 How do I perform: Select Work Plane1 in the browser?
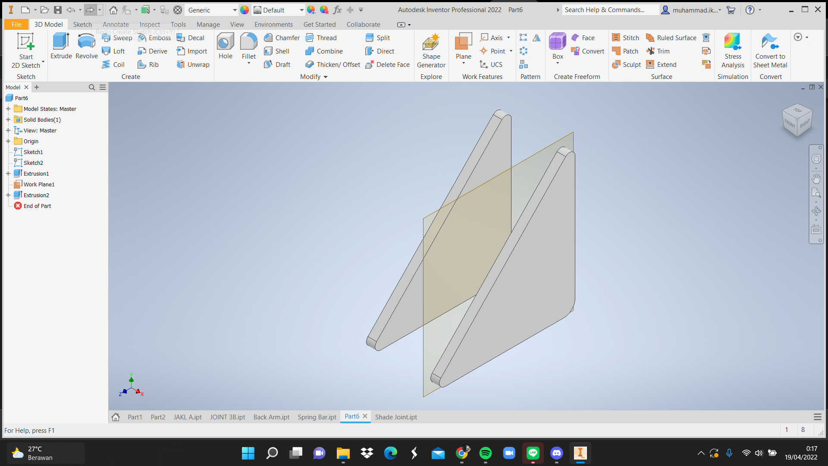(x=39, y=184)
